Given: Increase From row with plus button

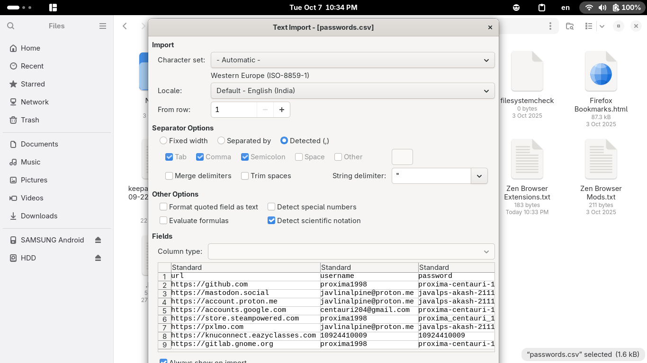Looking at the screenshot, I should point(282,110).
